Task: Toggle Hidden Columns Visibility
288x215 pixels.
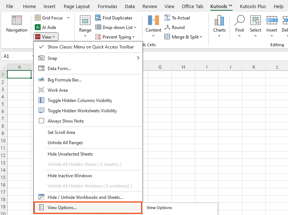Action: pos(80,101)
